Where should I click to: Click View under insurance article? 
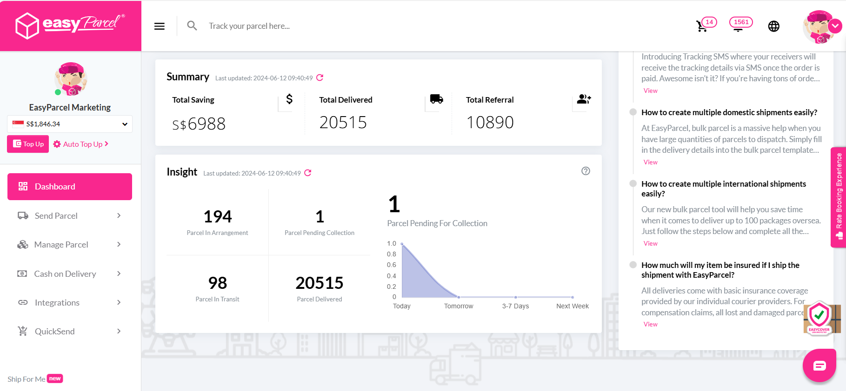(x=650, y=324)
